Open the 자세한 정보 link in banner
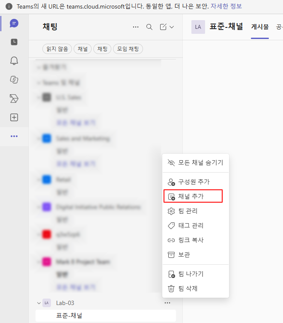The height and width of the screenshot is (323, 283). (x=226, y=6)
